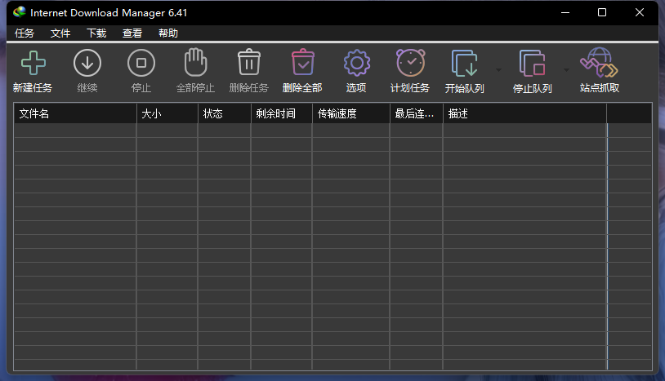Sort by 传输速度 column header
This screenshot has width=665, height=381.
click(x=351, y=113)
